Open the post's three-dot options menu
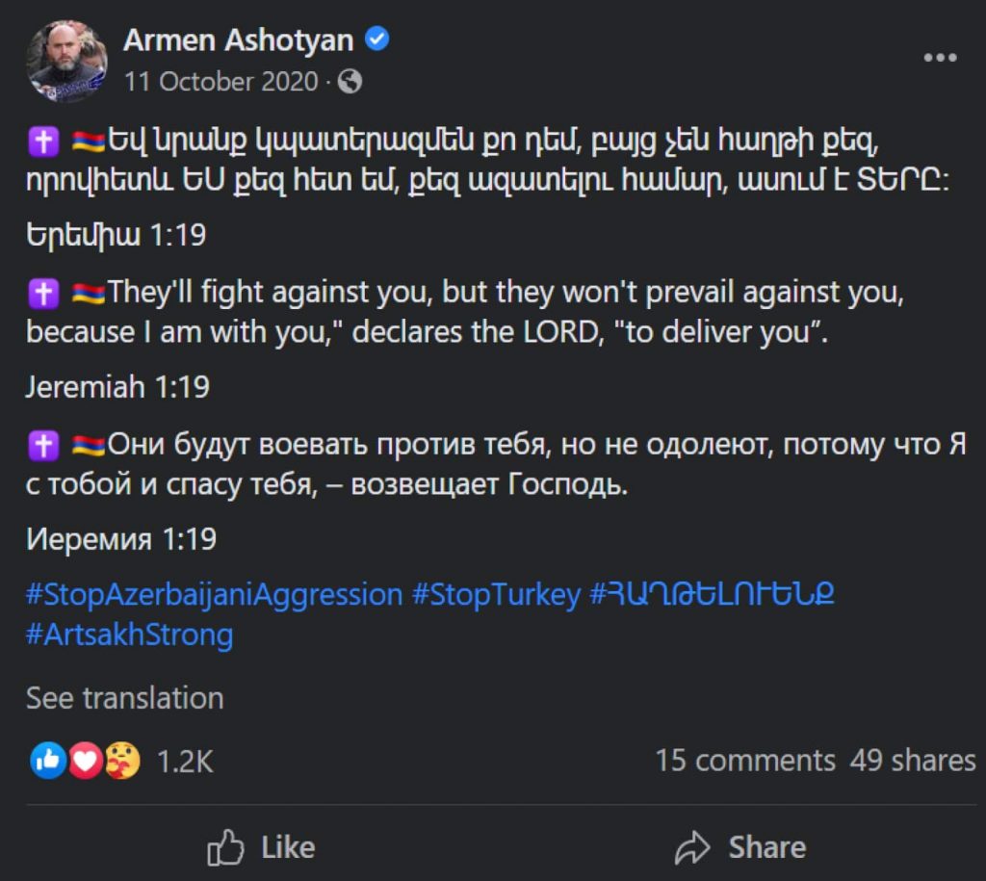 [x=939, y=58]
